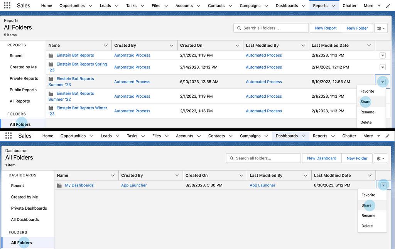The height and width of the screenshot is (249, 395).
Task: Choose Rename from the Dashboards row menu
Action: point(368,216)
